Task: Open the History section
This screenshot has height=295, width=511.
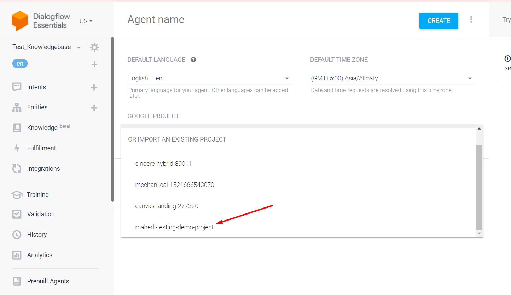Action: (x=37, y=234)
